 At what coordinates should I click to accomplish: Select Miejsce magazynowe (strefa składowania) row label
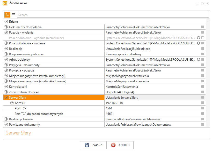[38, 81]
